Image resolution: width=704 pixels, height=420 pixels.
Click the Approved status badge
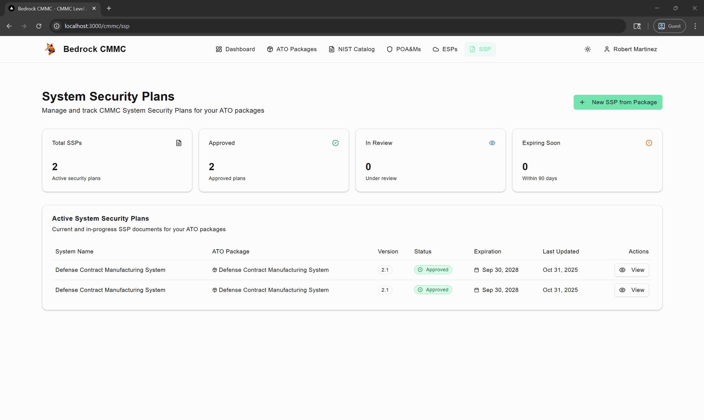click(x=433, y=270)
